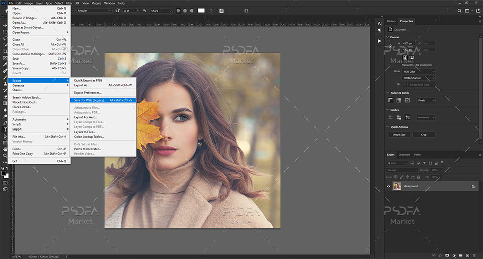483x259 pixels.
Task: Select the Type tool in the toolbar
Action: [x=5, y=129]
